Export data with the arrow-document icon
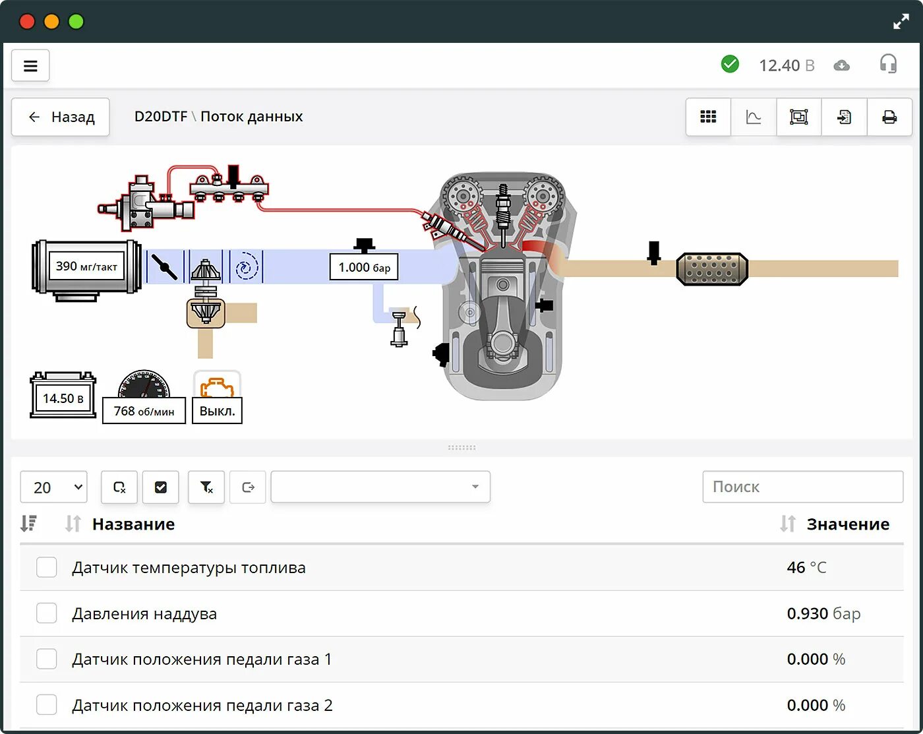This screenshot has width=923, height=734. (x=845, y=117)
